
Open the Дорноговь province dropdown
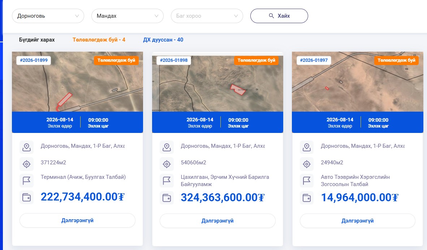tap(48, 16)
